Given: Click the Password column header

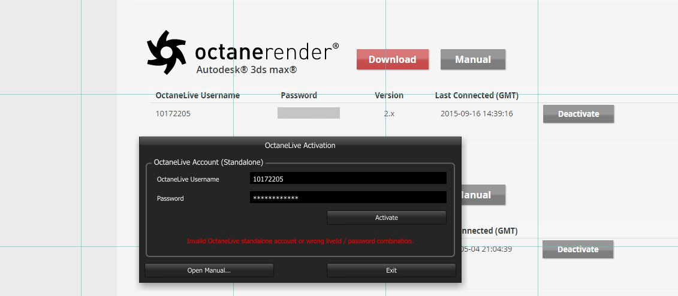Looking at the screenshot, I should [x=299, y=95].
